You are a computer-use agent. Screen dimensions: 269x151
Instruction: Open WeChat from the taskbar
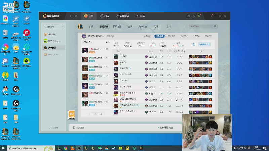[x=100, y=148]
